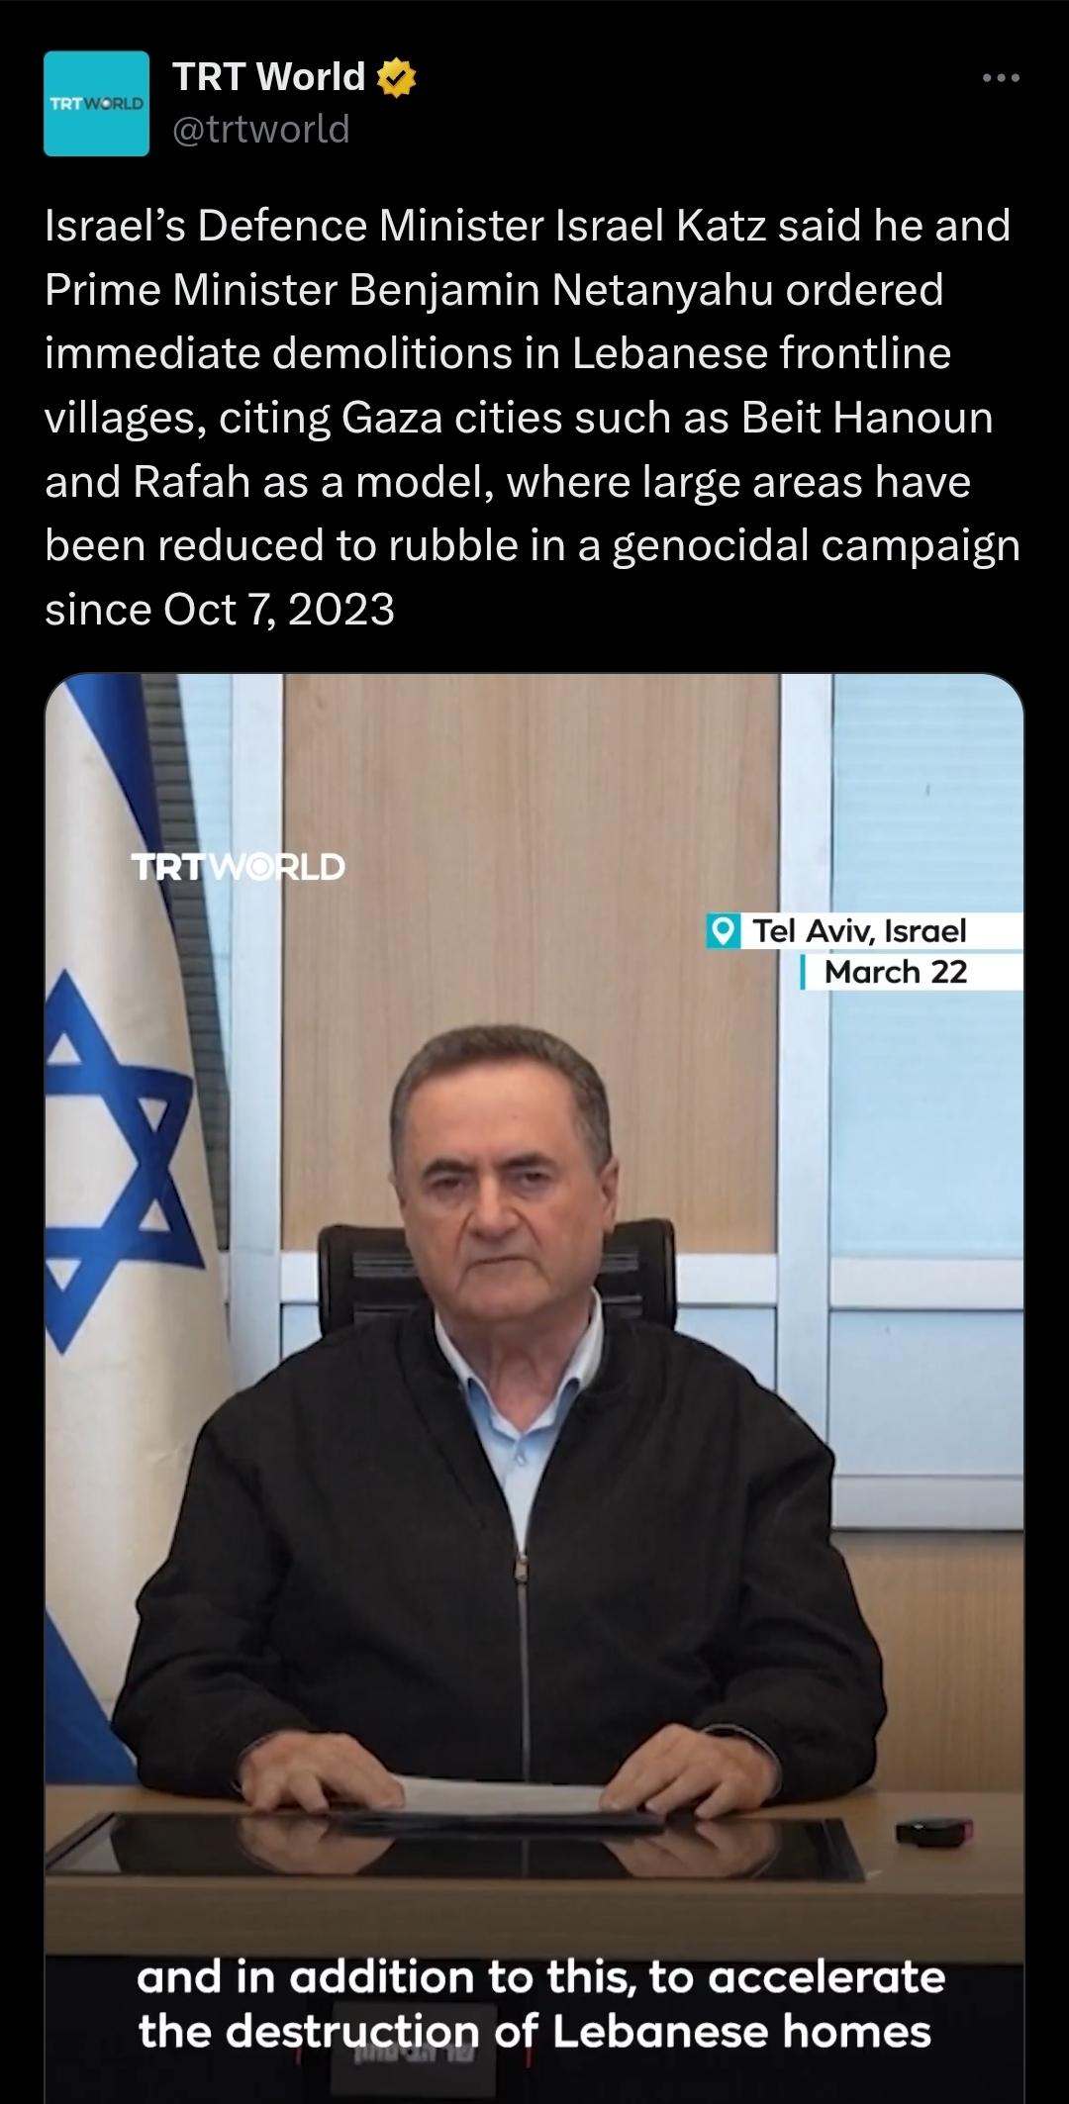1069x2104 pixels.
Task: Select 'Oct 7, 2023' in the post
Action: (279, 610)
